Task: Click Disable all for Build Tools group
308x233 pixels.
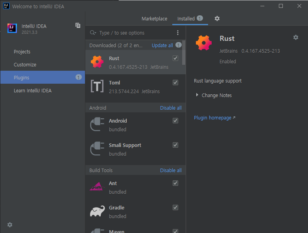Action: pyautogui.click(x=171, y=170)
